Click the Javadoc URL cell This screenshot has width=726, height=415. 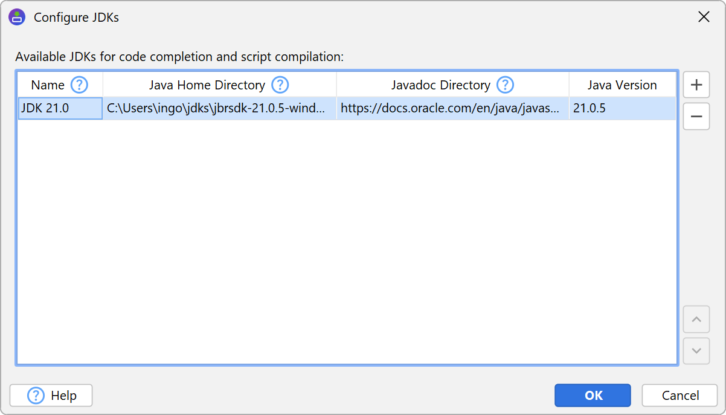coord(452,109)
